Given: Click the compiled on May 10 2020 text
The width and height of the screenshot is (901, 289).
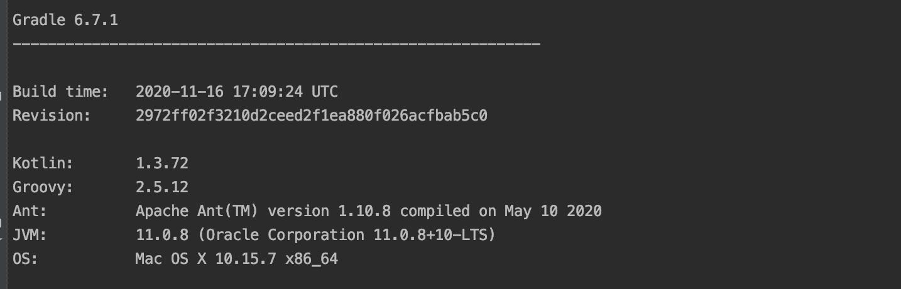Looking at the screenshot, I should point(501,211).
